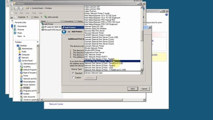Click the Network icon in folder tree
Image resolution: width=213 pixels, height=120 pixels.
click(20, 58)
